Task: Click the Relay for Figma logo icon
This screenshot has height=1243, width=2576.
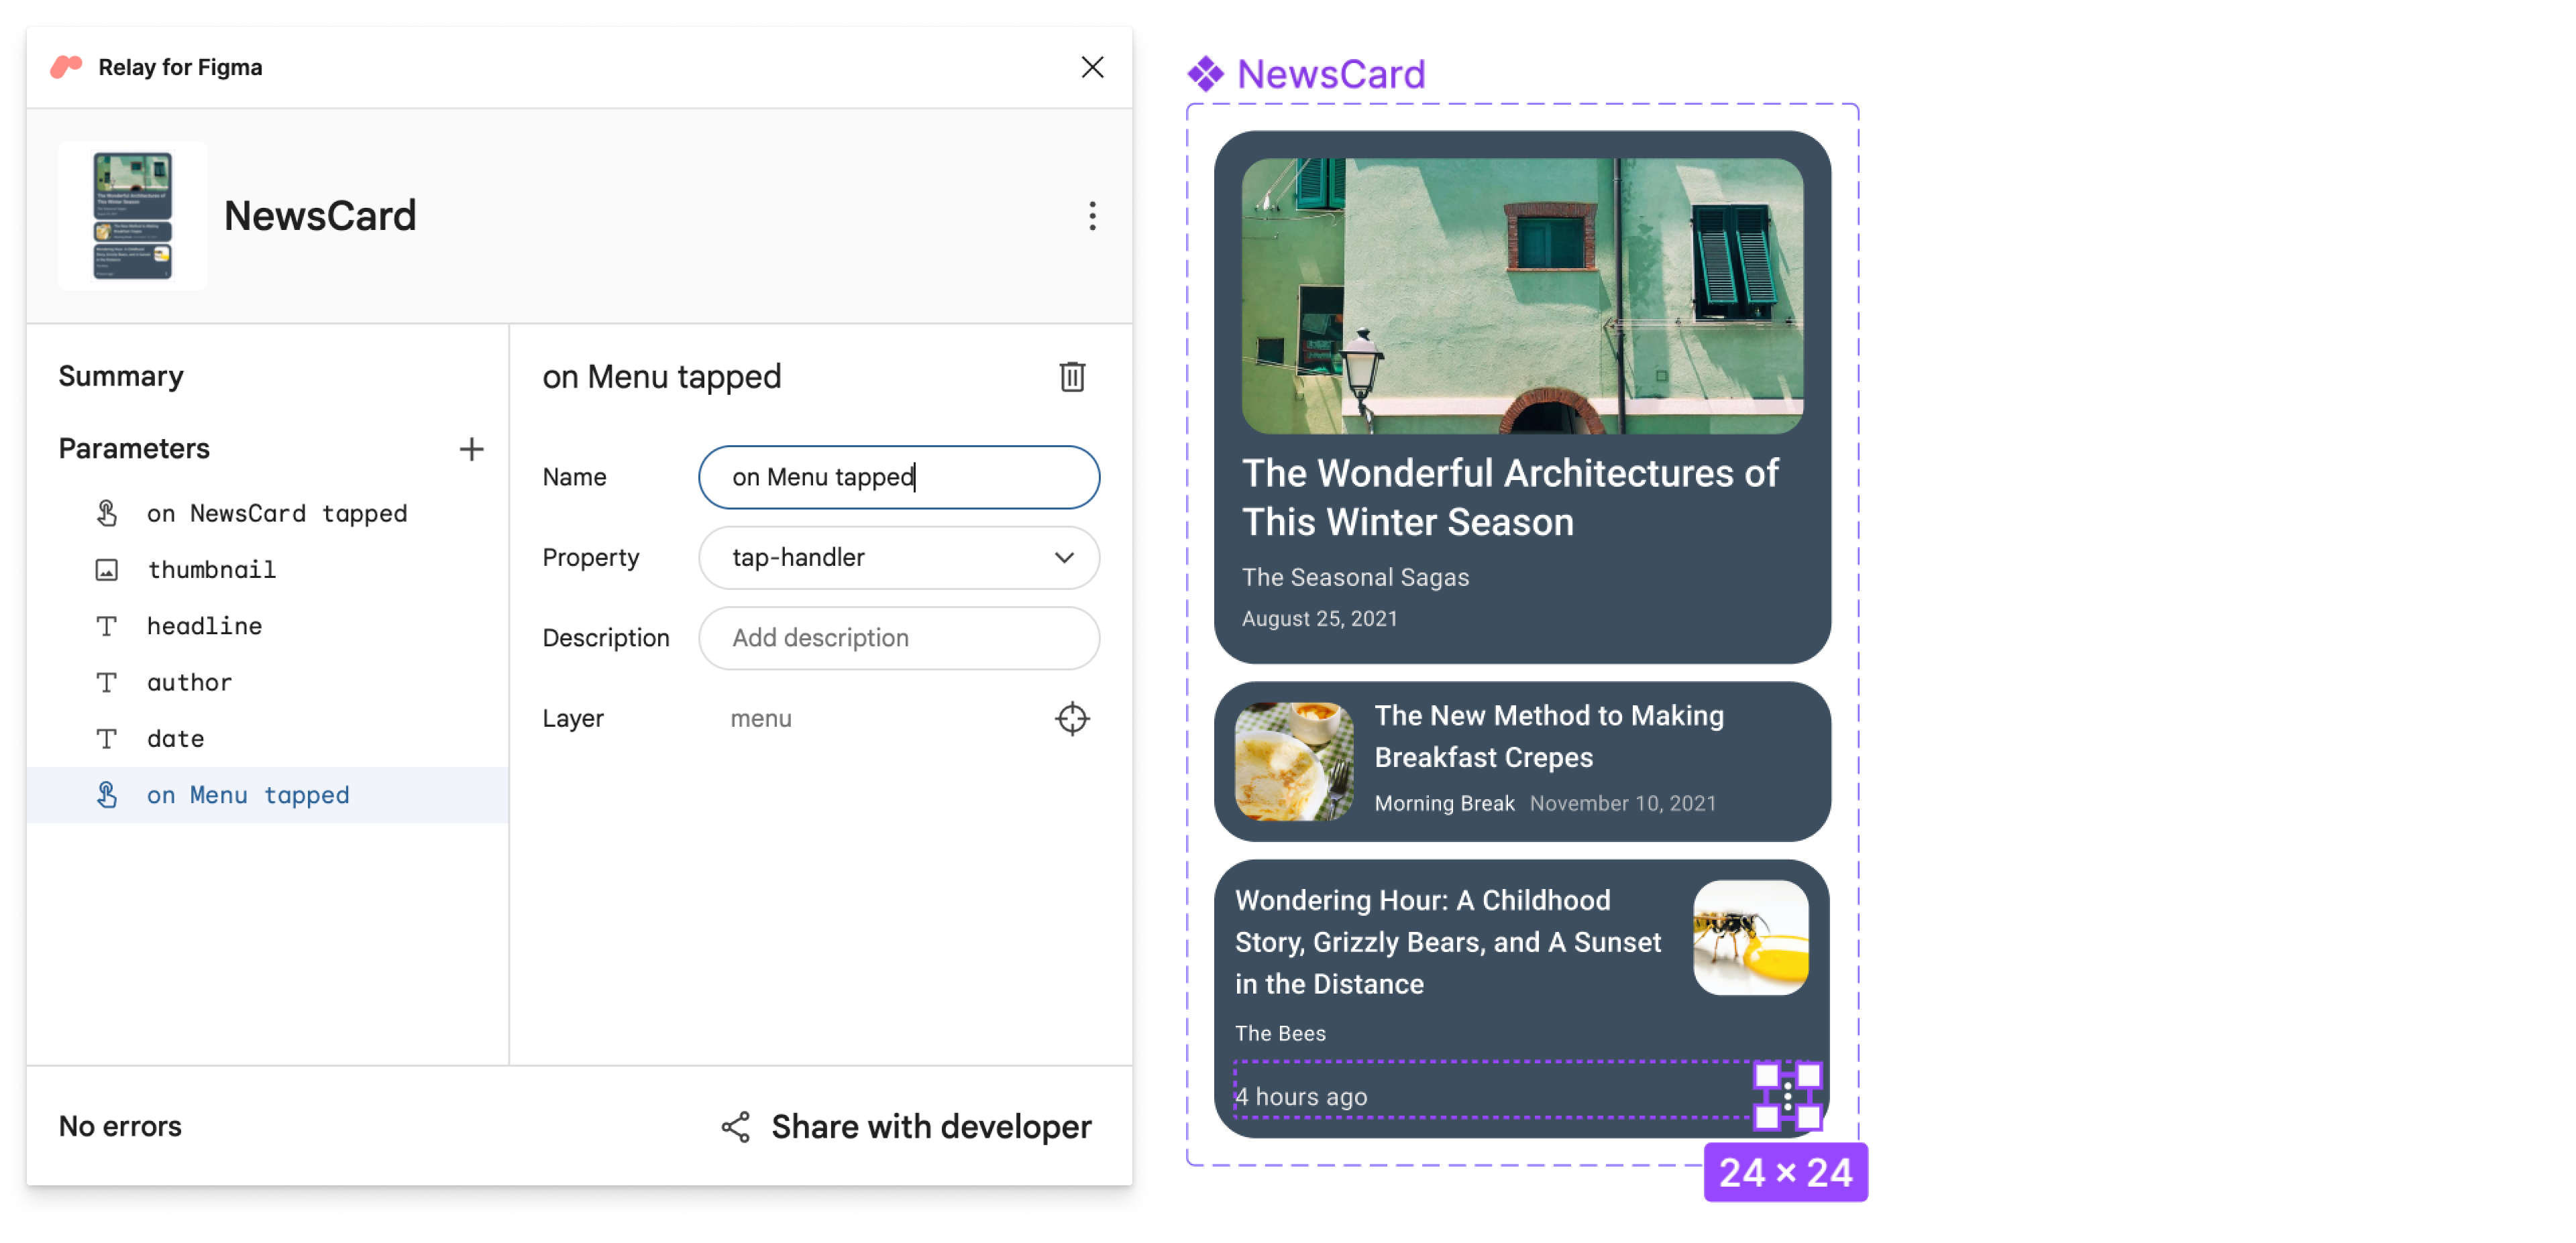Action: pos(66,66)
